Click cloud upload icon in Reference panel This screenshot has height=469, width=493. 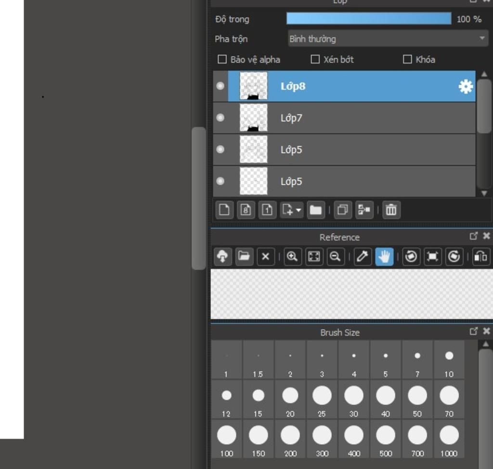[x=222, y=257]
